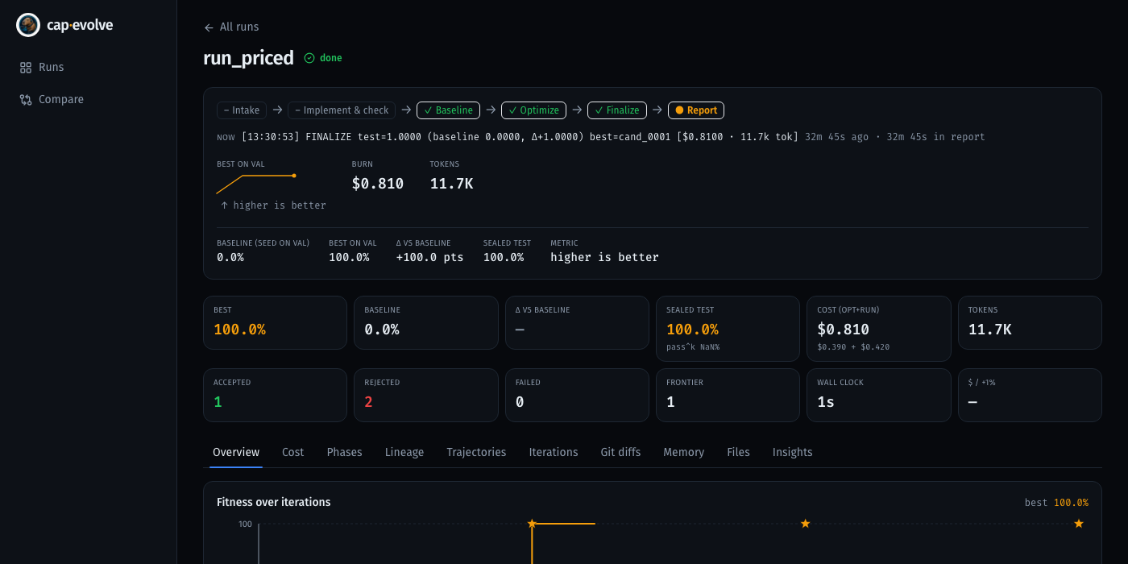Switch to the Cost tab
1128x564 pixels.
pyautogui.click(x=293, y=453)
